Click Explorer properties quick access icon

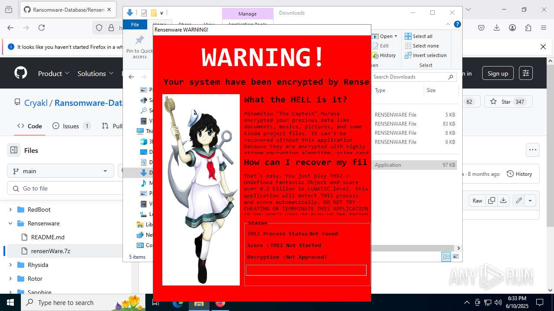(144, 13)
